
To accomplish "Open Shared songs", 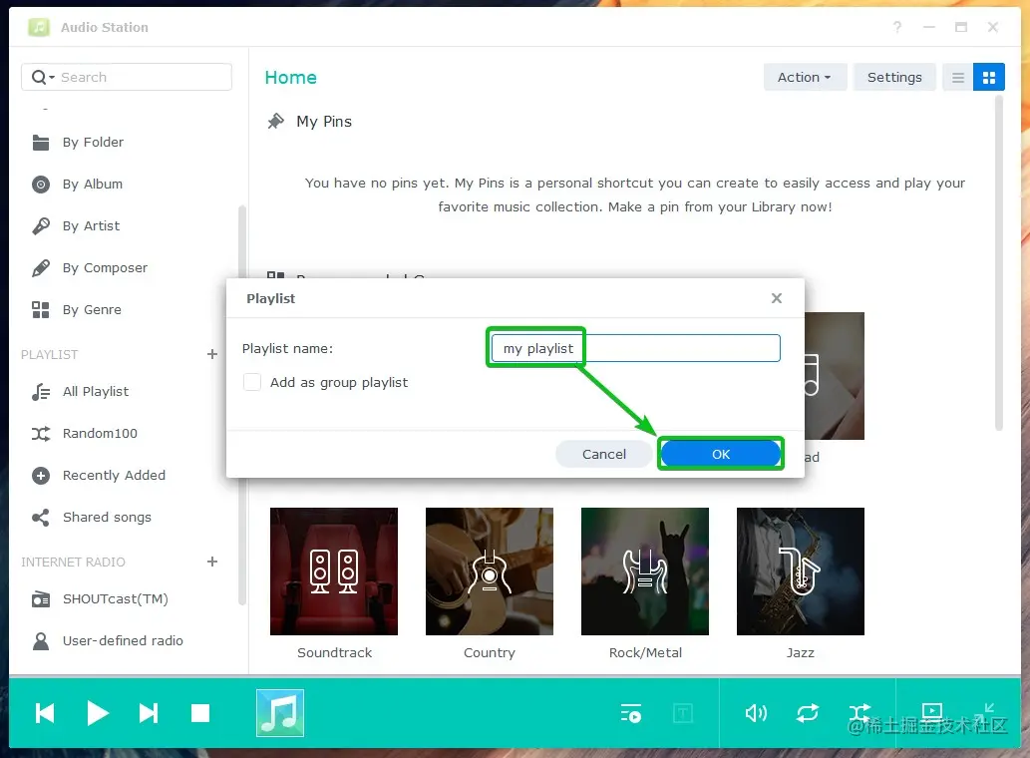I will (107, 518).
